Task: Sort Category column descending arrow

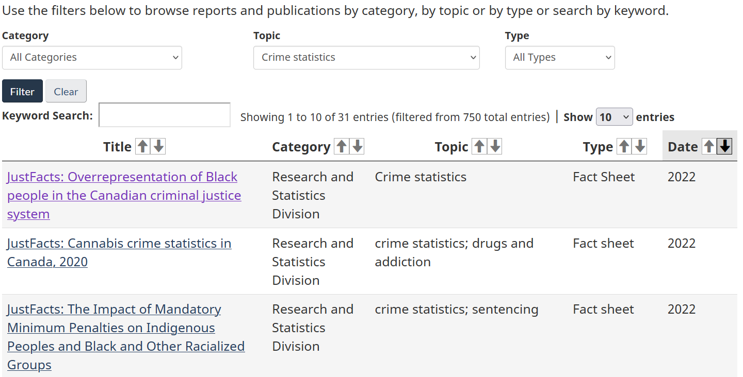Action: (358, 147)
